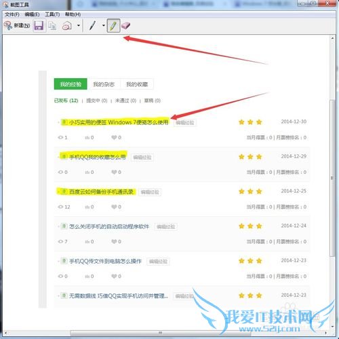Show the 已发布 (12) list
Viewport: 339px width, 339px height.
[66, 101]
